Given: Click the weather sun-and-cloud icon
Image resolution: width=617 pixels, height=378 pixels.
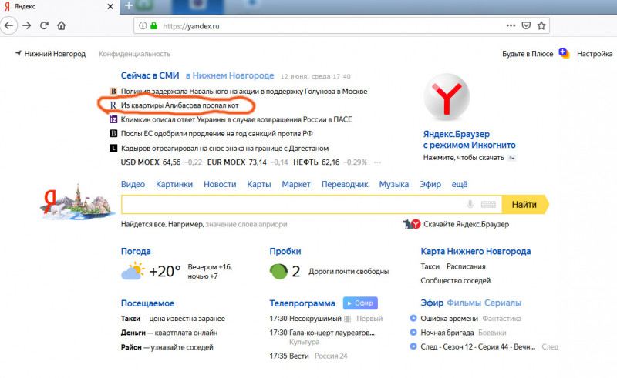Looking at the screenshot, I should 133,271.
